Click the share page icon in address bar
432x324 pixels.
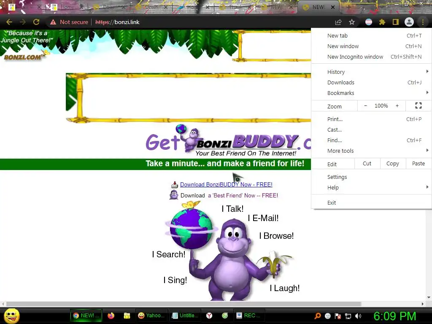coord(338,22)
